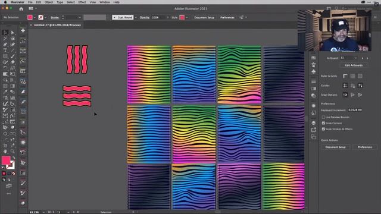Toggle Smart Guides button

(x=360, y=86)
